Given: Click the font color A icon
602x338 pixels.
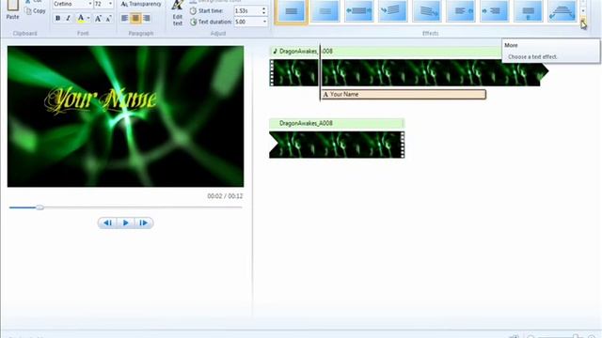Looking at the screenshot, I should (81, 18).
